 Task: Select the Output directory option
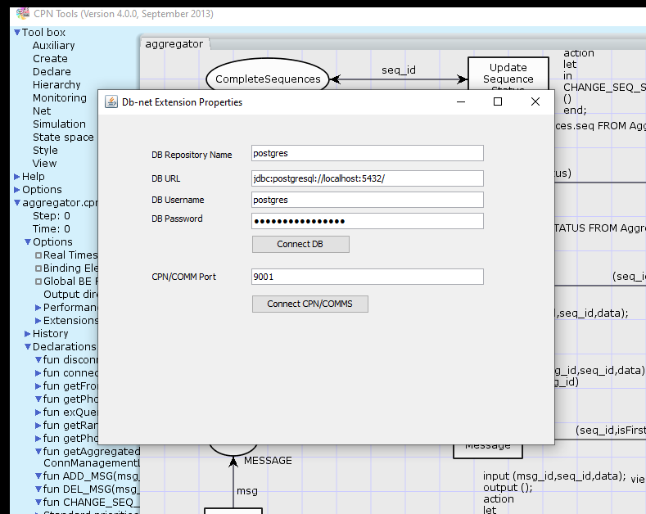click(70, 295)
